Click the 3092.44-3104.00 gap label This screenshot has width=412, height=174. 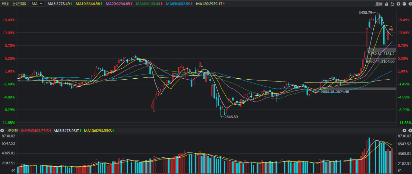380,61
